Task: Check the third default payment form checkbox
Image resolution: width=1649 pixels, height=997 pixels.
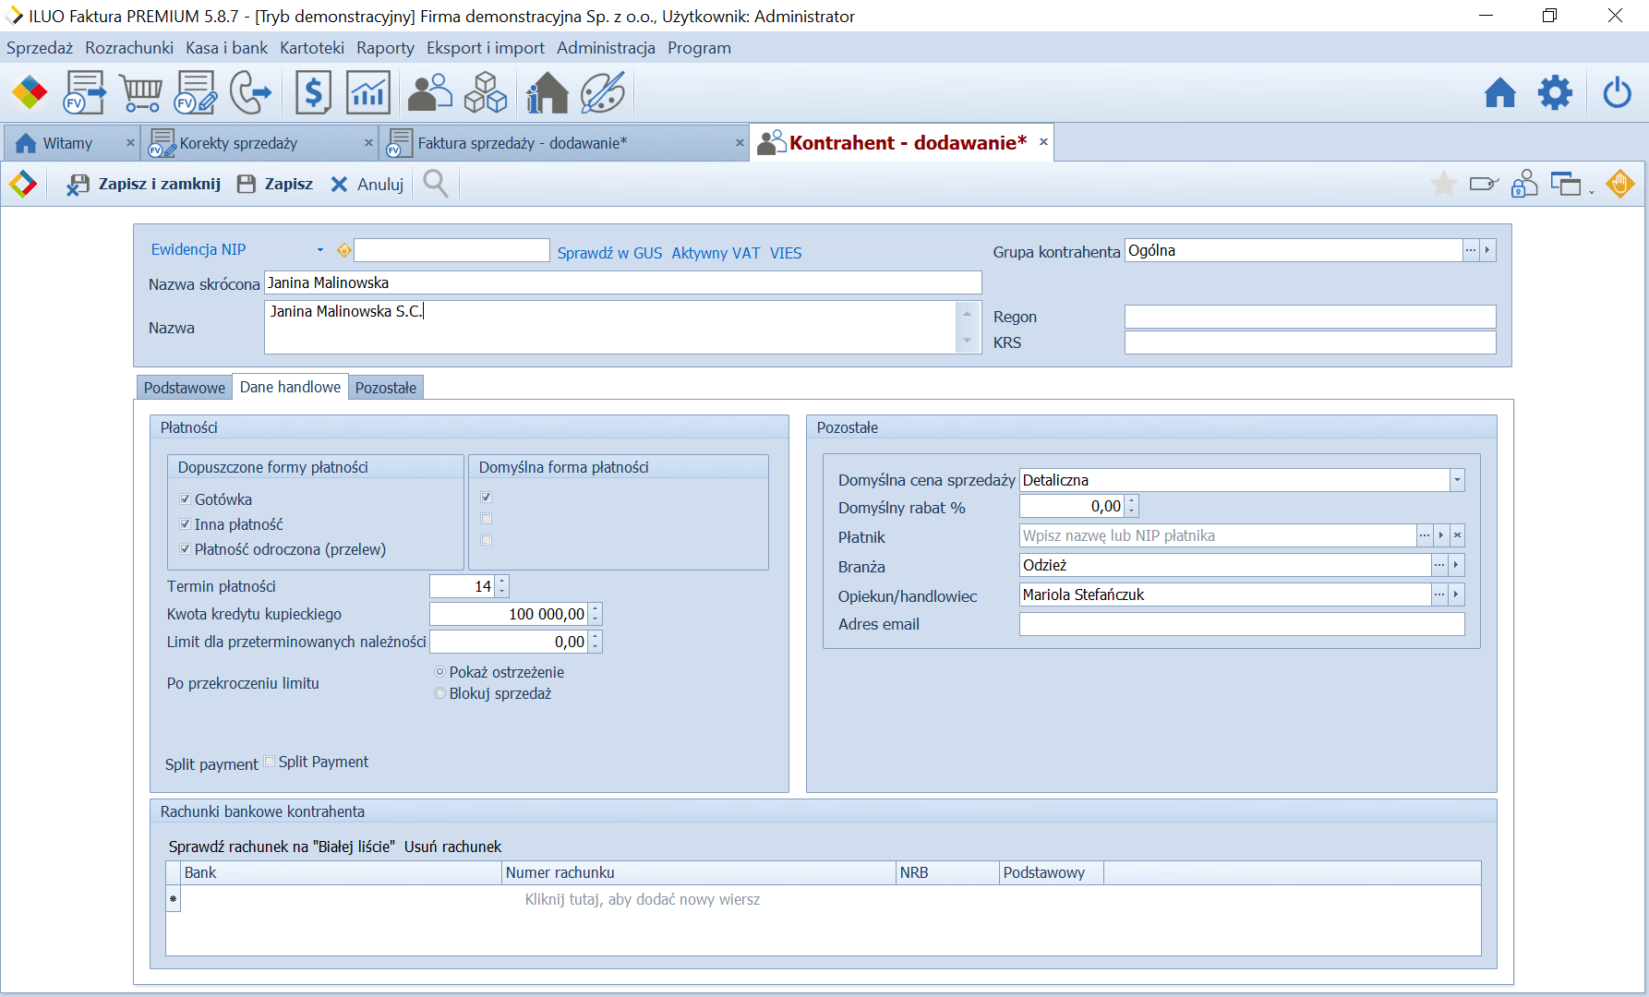Action: (x=487, y=540)
